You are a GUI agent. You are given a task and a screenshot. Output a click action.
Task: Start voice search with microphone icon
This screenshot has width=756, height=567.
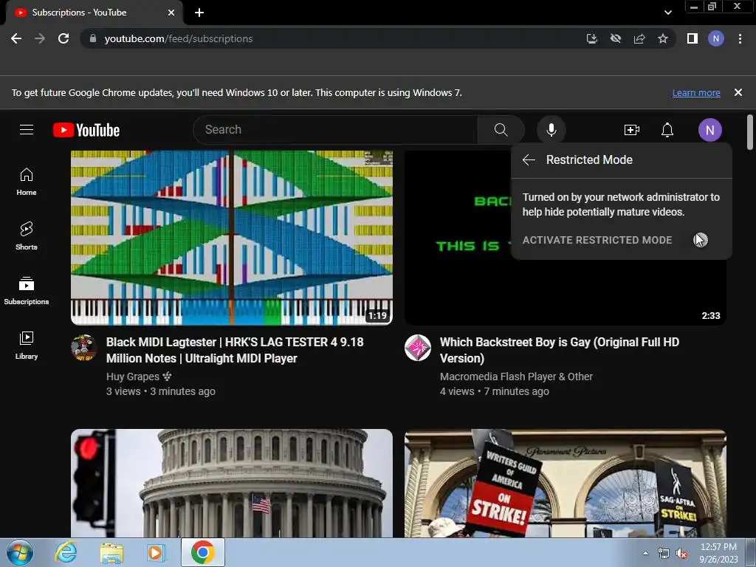pyautogui.click(x=551, y=130)
